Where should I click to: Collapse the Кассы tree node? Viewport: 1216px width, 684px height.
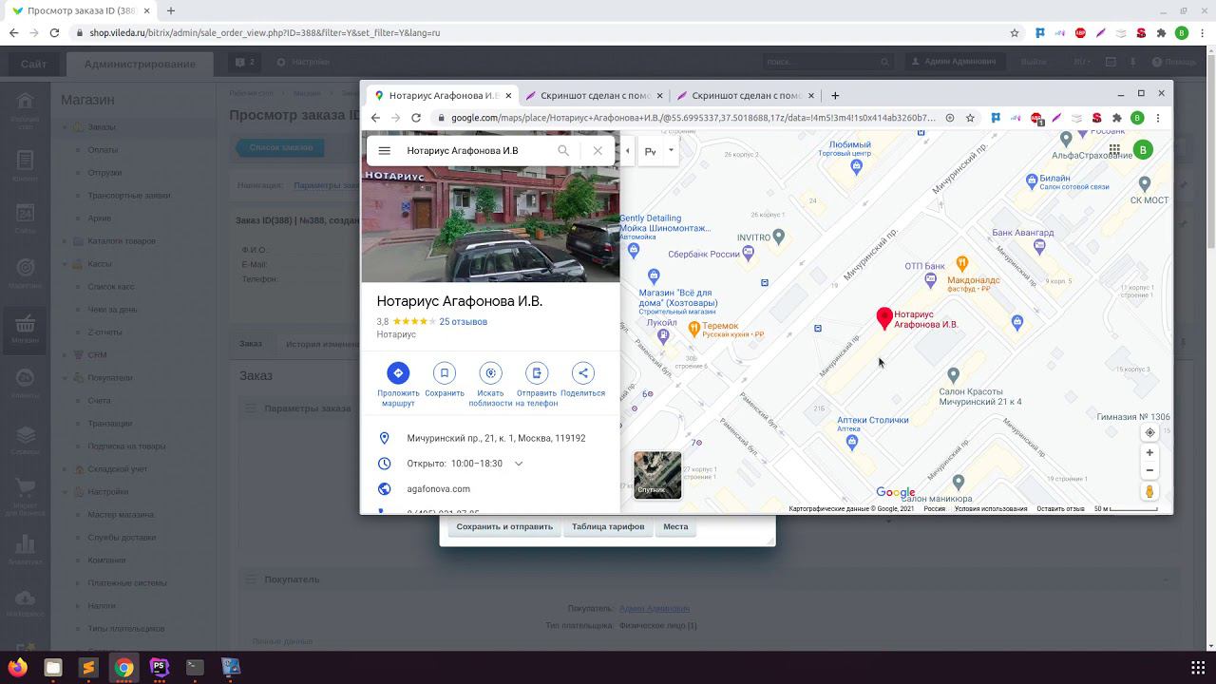(66, 264)
